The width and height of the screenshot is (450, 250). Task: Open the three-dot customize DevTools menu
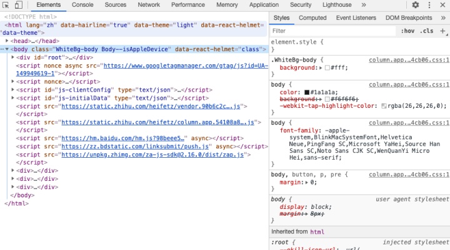click(429, 5)
